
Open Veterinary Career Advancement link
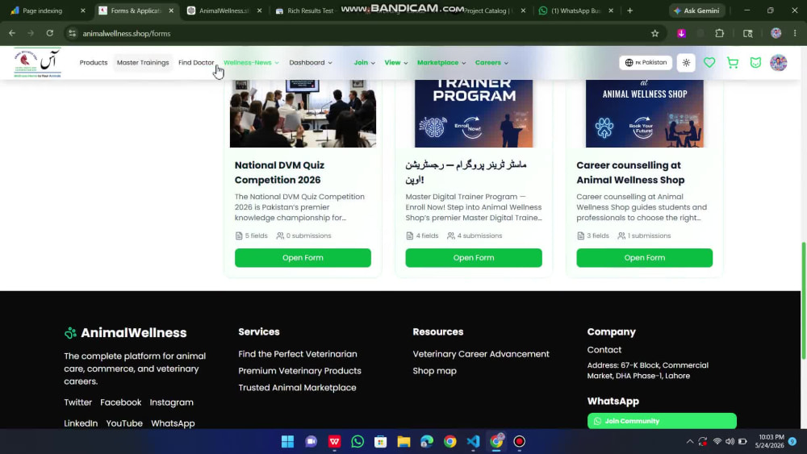pos(481,354)
